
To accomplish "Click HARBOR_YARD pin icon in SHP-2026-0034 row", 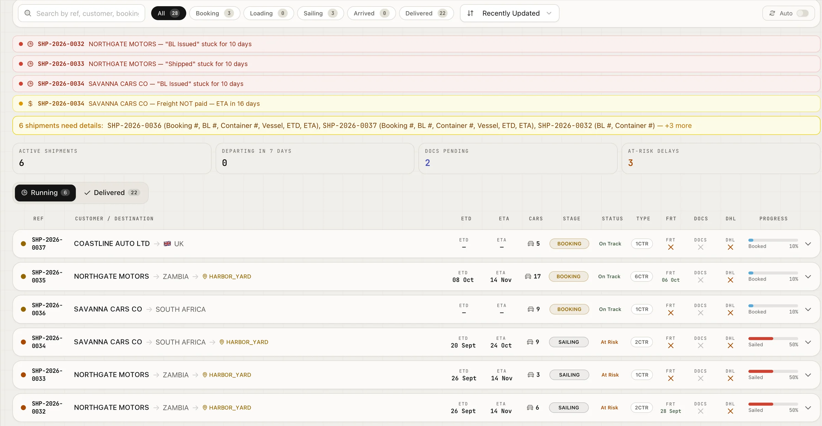I will (222, 342).
